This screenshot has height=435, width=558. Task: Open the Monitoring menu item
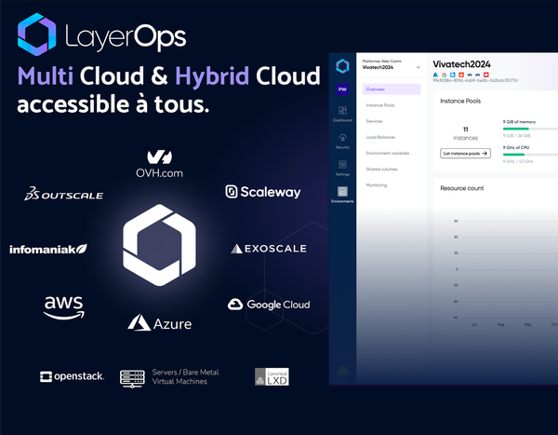tap(376, 185)
